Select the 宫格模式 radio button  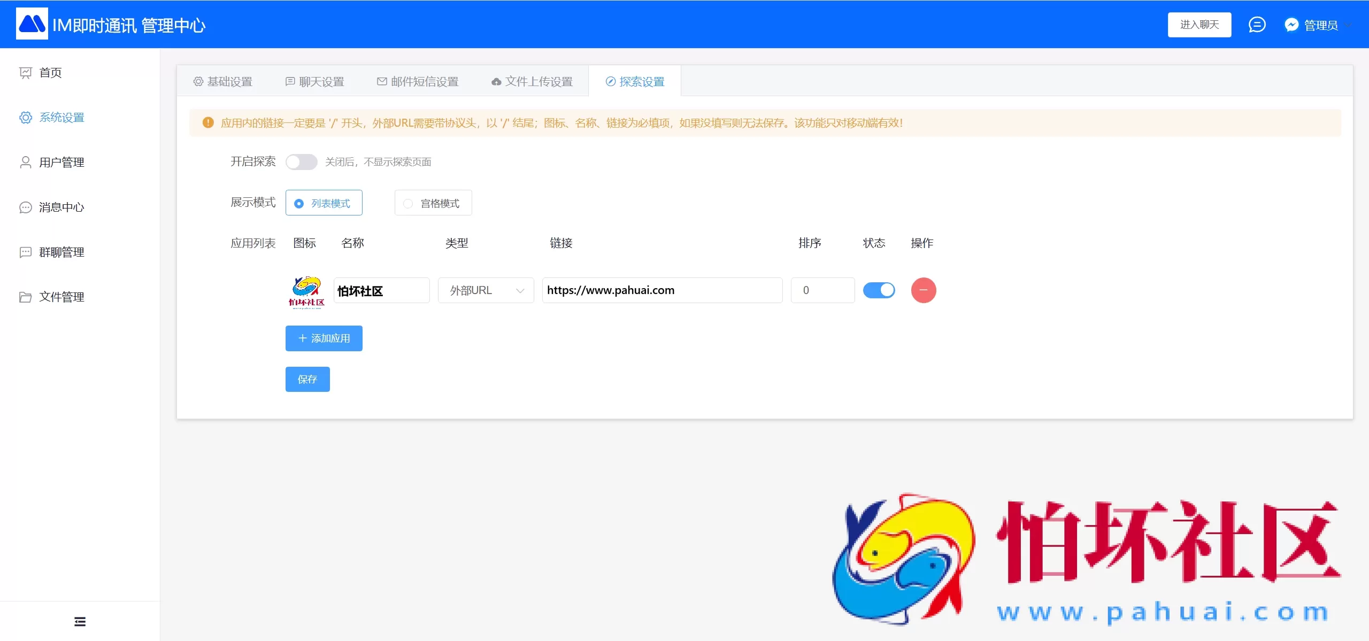coord(407,203)
